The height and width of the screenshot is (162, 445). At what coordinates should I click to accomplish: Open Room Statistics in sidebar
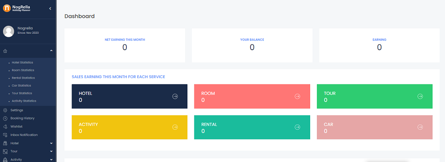pos(23,70)
